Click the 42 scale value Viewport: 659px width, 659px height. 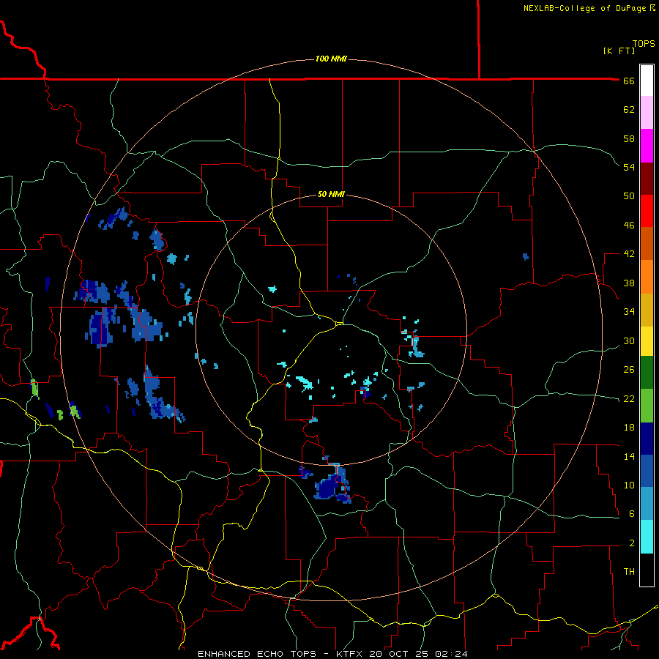(x=629, y=254)
